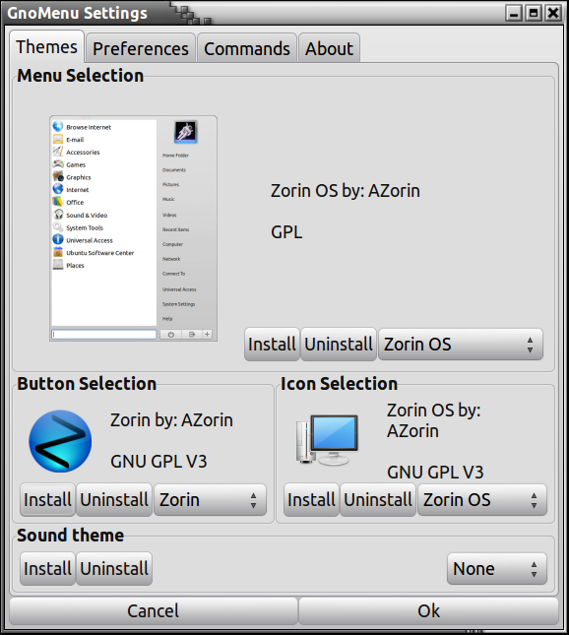Click the Accessories icon in preview
The width and height of the screenshot is (569, 635).
[x=58, y=152]
